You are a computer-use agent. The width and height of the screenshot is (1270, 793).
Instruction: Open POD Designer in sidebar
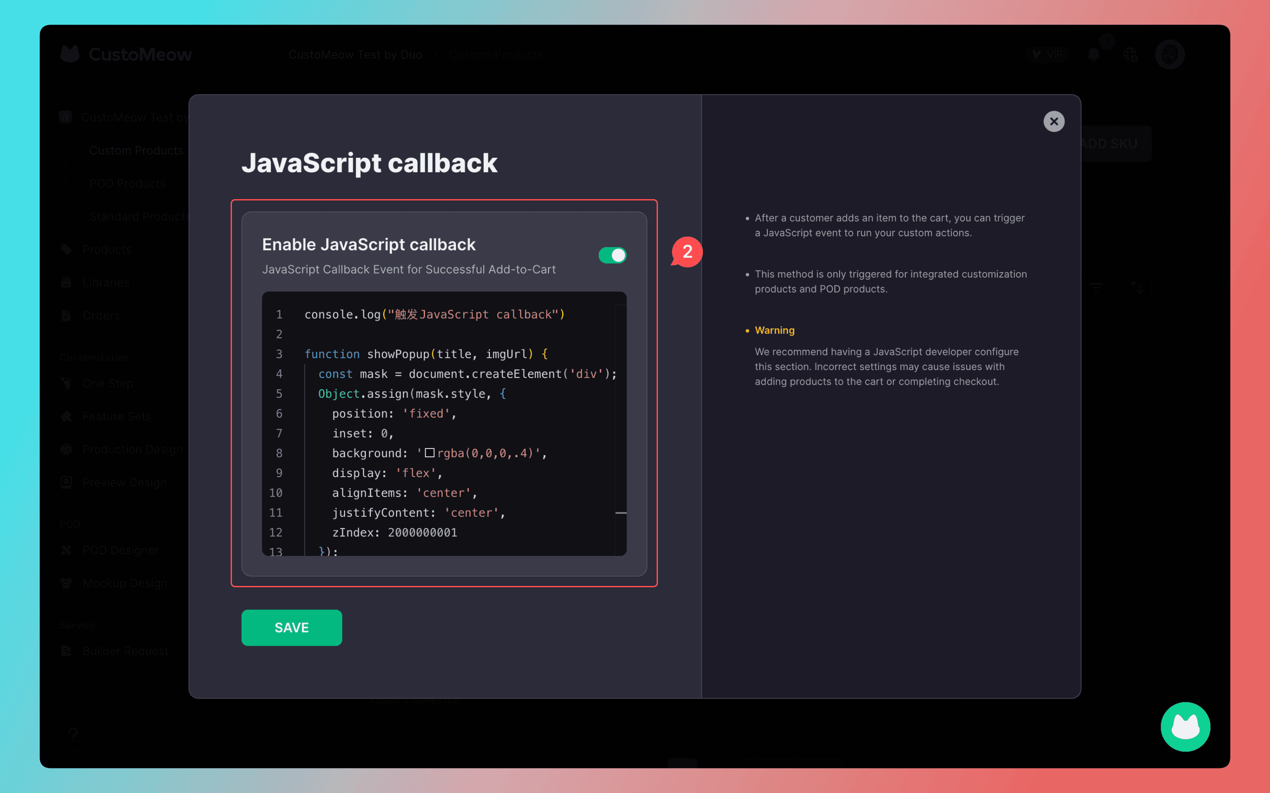click(x=120, y=550)
